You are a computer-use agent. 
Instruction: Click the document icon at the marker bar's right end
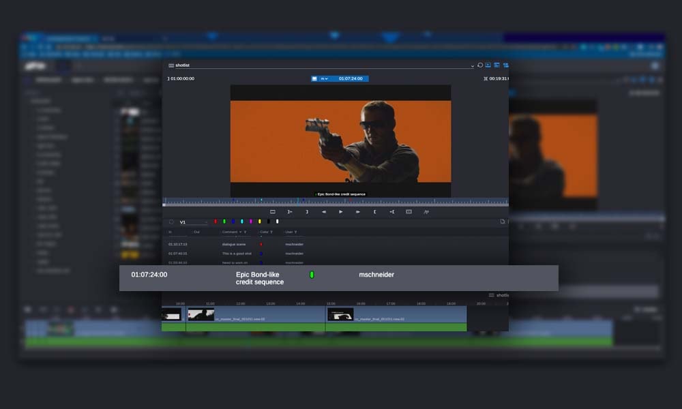pos(503,222)
